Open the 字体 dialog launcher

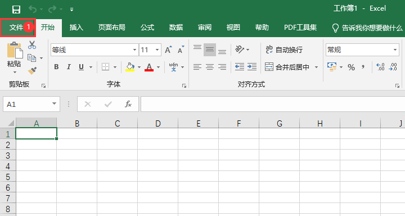(184, 85)
